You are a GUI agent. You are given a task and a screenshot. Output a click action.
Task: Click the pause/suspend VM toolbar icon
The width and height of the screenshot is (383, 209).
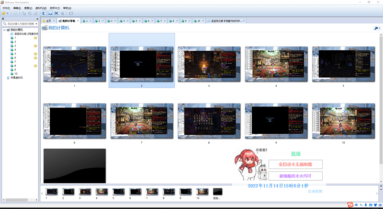click(x=3, y=13)
